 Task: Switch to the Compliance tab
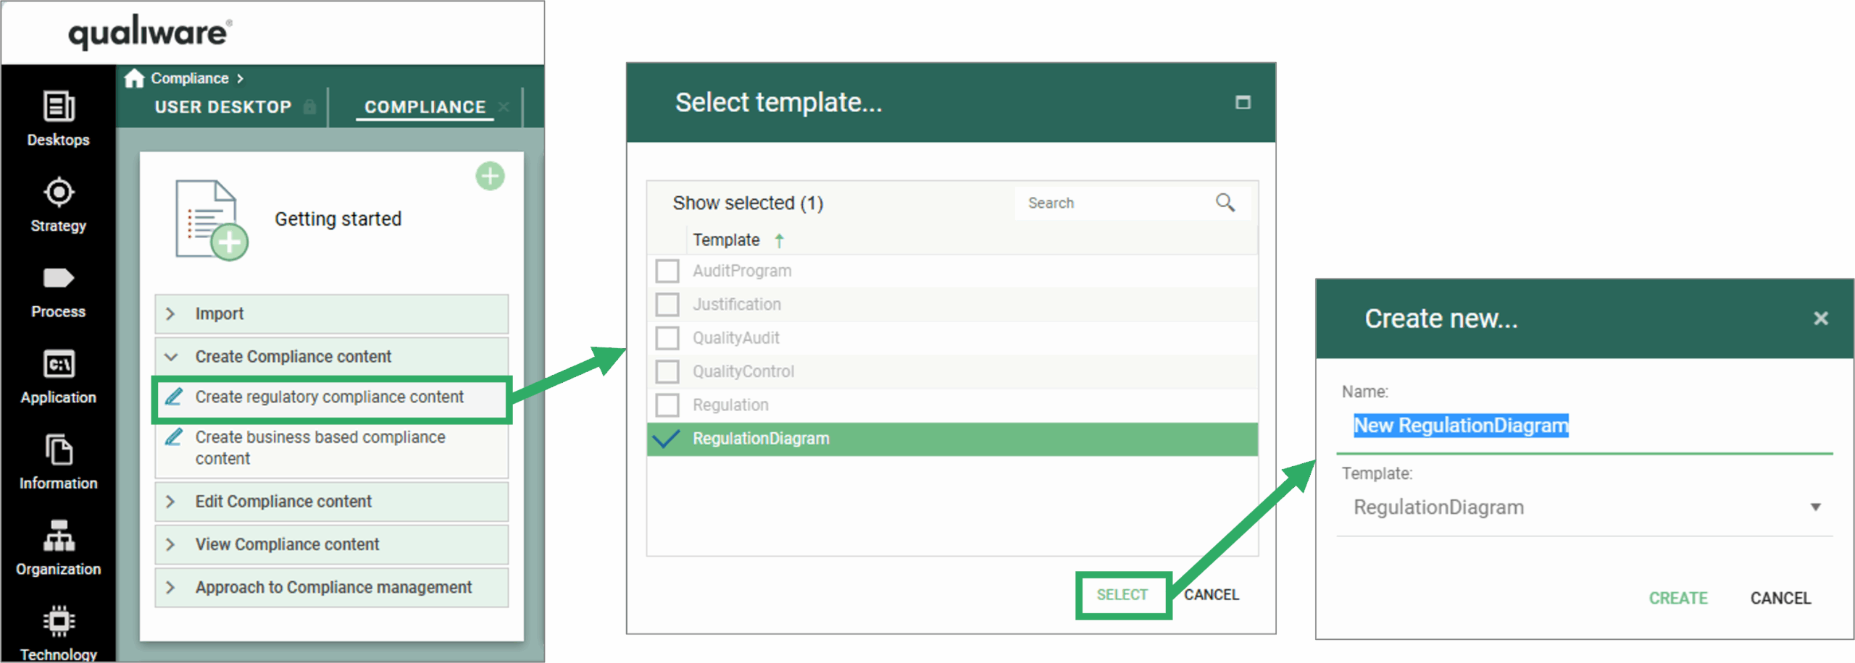tap(425, 107)
